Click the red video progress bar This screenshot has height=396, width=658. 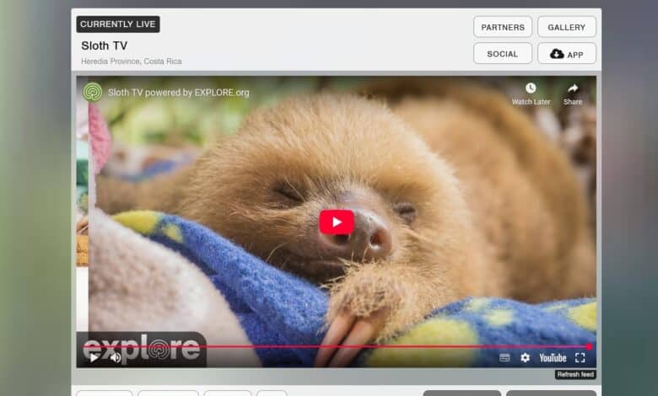tap(336, 346)
